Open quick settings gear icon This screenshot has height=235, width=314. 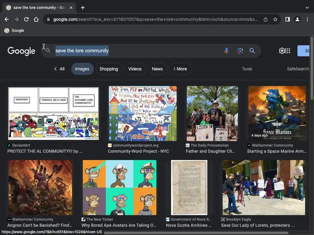[x=282, y=51]
